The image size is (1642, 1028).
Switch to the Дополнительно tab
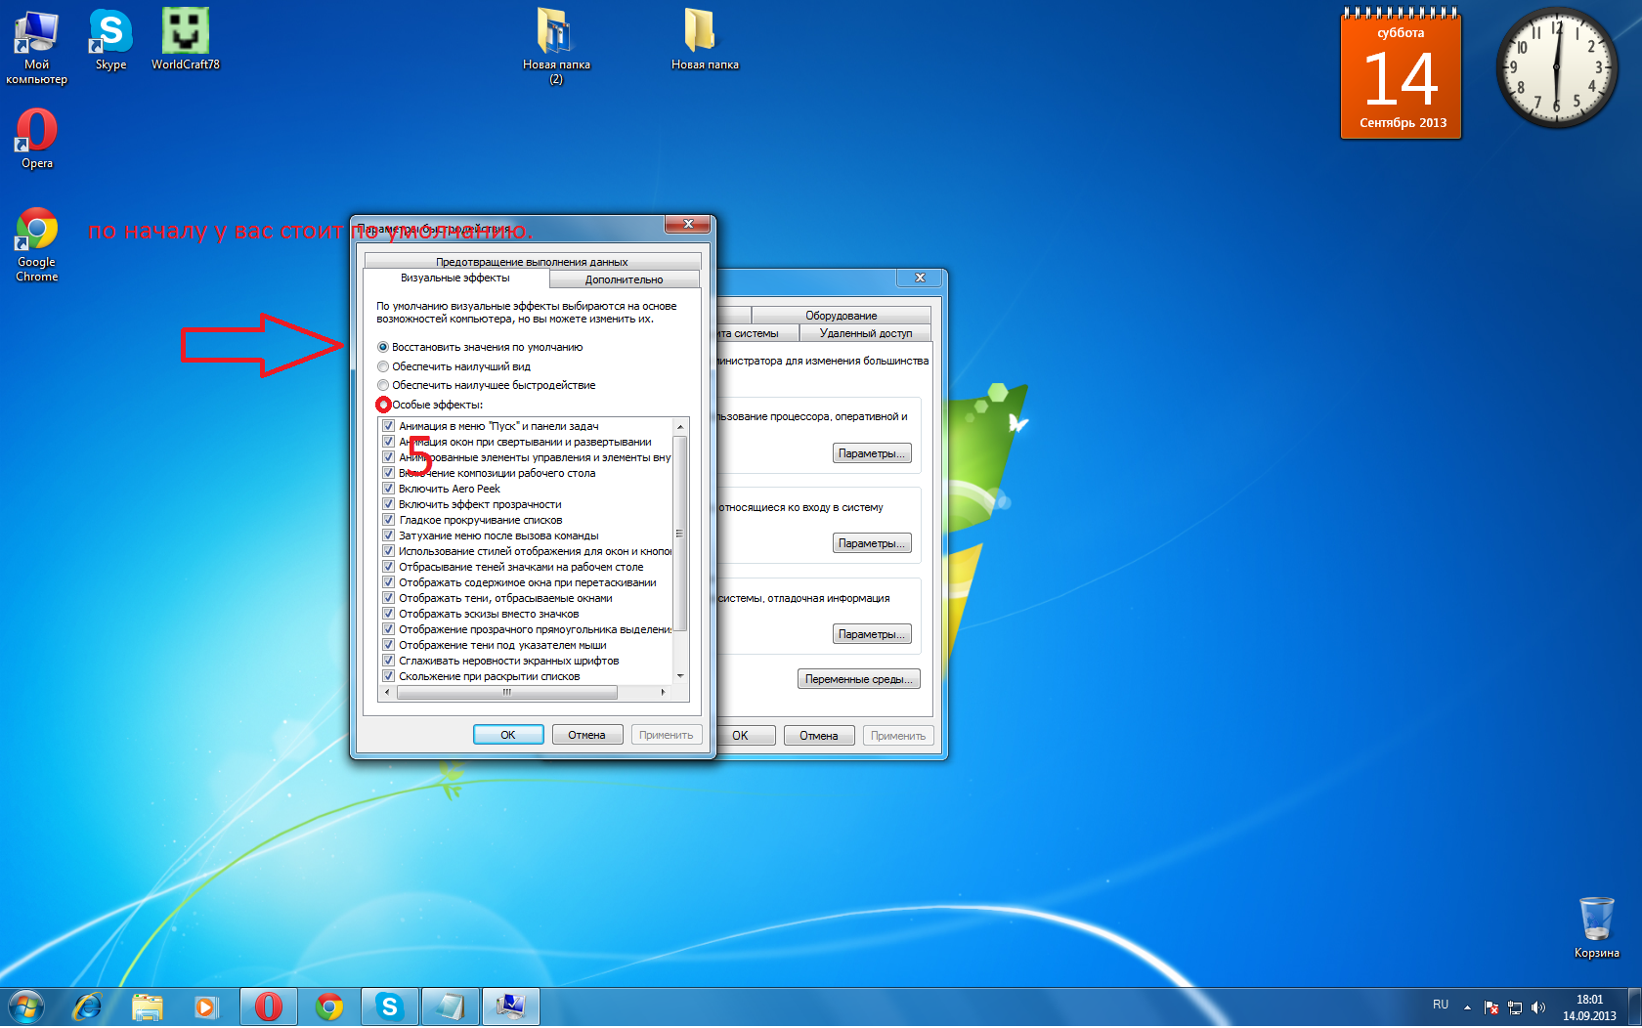click(x=624, y=279)
